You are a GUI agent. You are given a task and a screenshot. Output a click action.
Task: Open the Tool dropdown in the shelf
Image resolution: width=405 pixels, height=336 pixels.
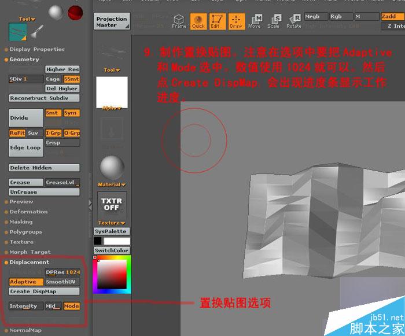click(112, 70)
